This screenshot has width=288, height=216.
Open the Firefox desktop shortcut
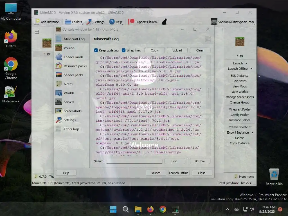11,39
